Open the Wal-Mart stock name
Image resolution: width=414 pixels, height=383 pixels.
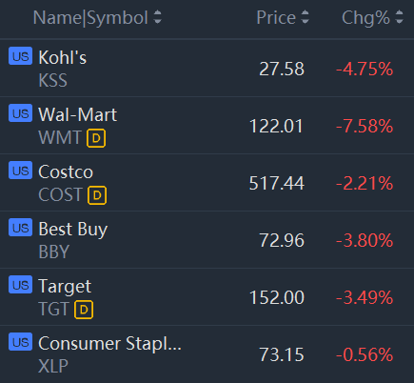coord(78,114)
